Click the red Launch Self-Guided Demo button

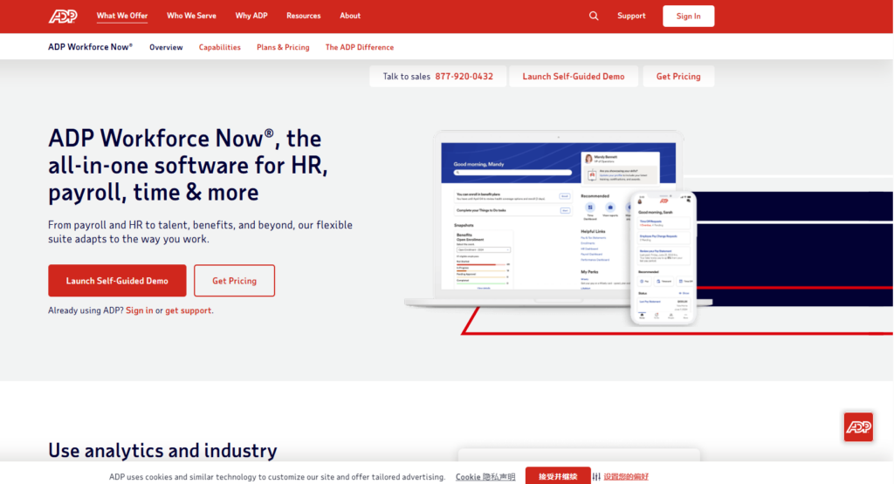(x=117, y=281)
